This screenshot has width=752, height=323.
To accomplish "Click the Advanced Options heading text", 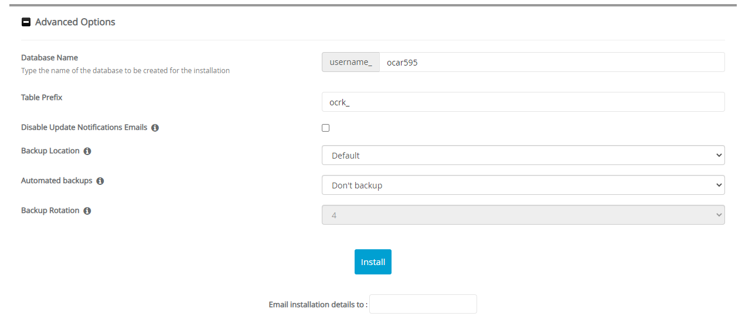I will click(75, 22).
